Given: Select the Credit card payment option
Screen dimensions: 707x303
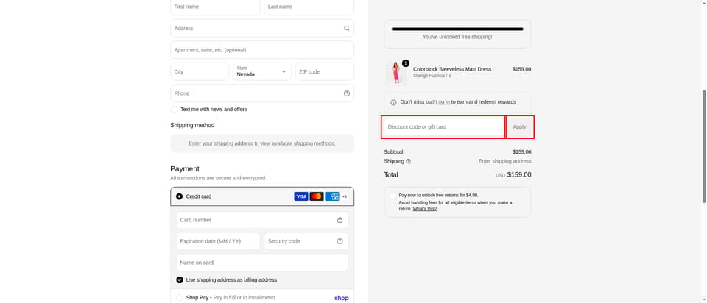Looking at the screenshot, I should (180, 196).
